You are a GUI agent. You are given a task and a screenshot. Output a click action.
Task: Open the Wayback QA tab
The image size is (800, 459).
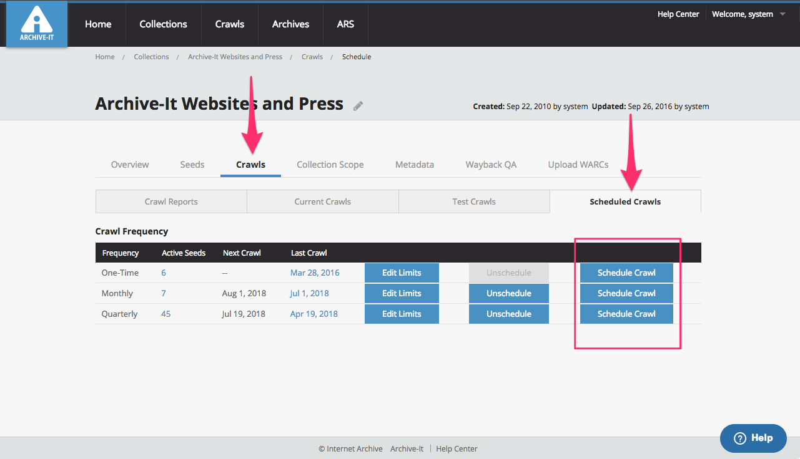(491, 165)
